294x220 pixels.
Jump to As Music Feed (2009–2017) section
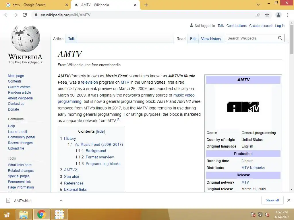99,144
